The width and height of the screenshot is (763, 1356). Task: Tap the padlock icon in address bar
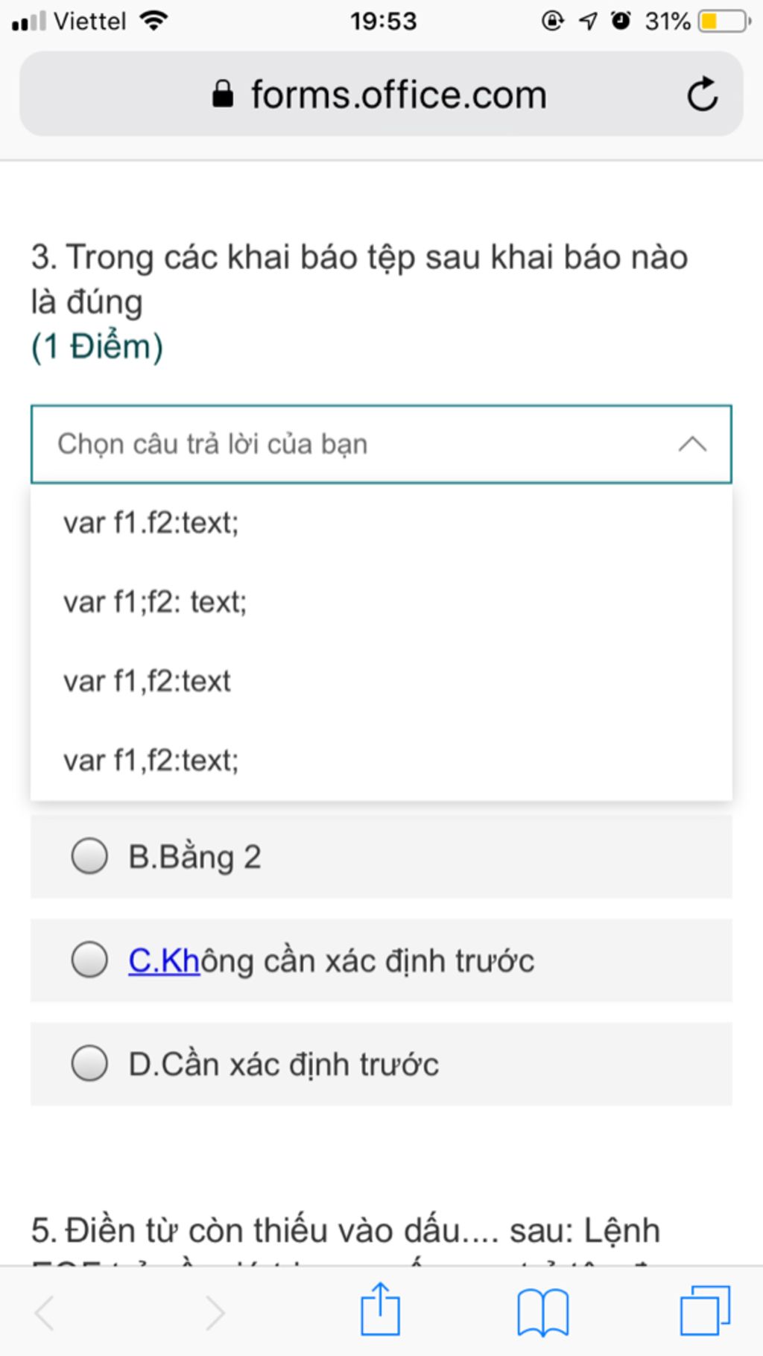222,95
